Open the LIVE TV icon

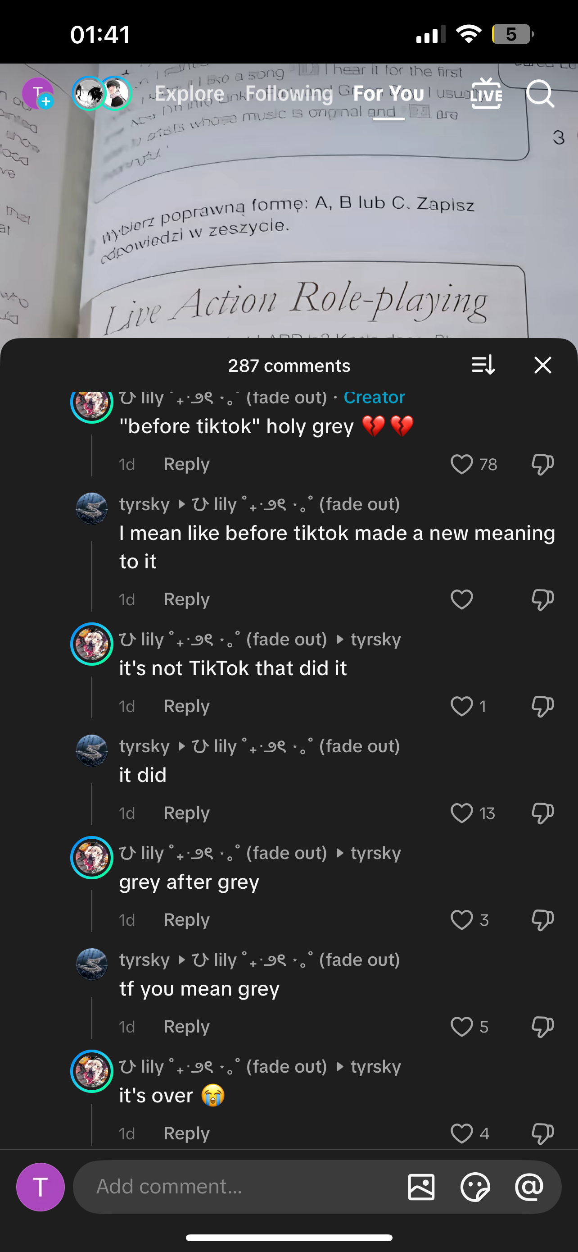pos(486,93)
